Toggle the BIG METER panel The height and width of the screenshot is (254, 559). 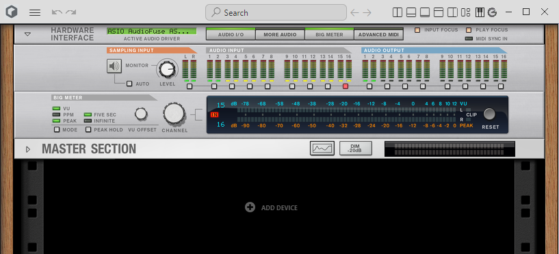(329, 34)
